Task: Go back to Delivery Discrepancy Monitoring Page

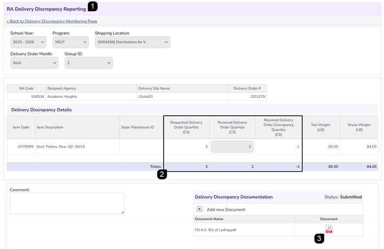Action: pyautogui.click(x=52, y=21)
